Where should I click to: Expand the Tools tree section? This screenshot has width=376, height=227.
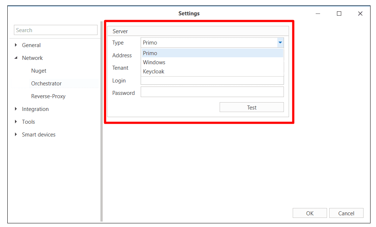click(16, 122)
